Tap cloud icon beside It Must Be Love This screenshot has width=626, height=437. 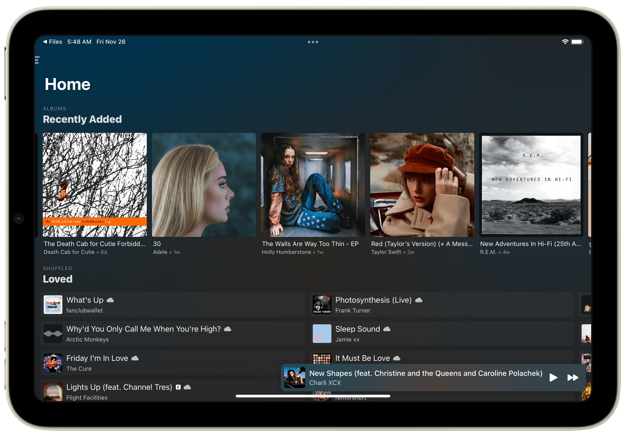tap(396, 358)
